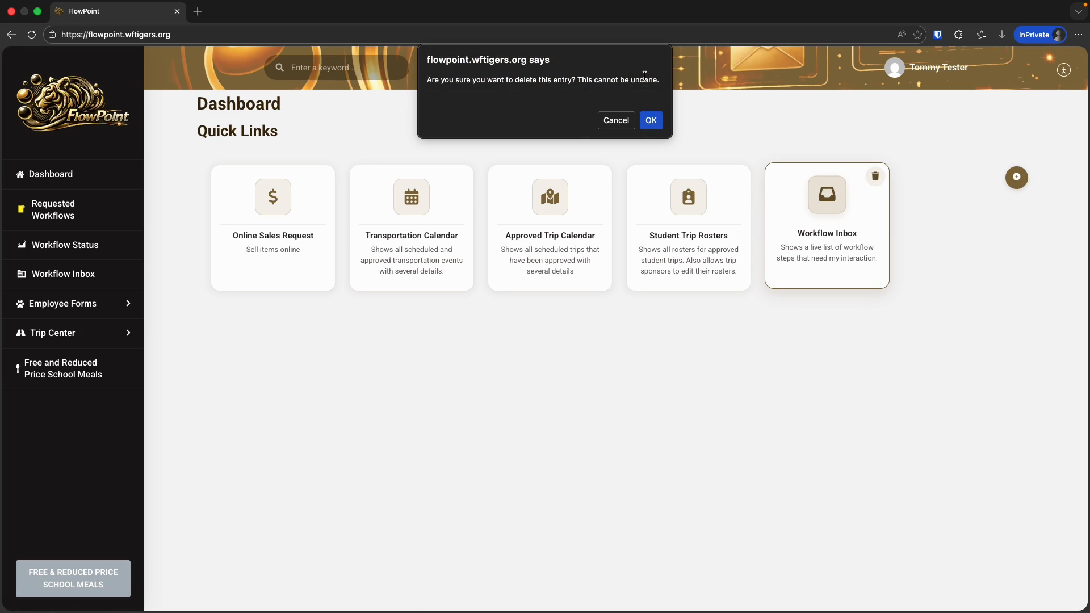Select the Student Trip Rosters clipboard icon
The height and width of the screenshot is (613, 1090).
pos(688,197)
